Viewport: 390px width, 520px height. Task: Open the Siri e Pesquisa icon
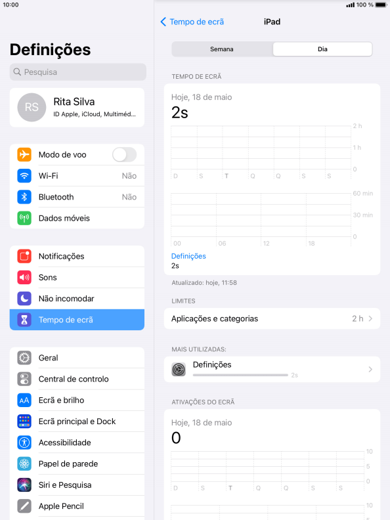pos(24,485)
